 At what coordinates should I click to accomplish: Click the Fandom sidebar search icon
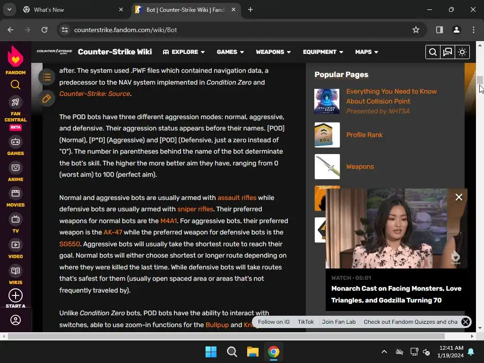pyautogui.click(x=16, y=85)
